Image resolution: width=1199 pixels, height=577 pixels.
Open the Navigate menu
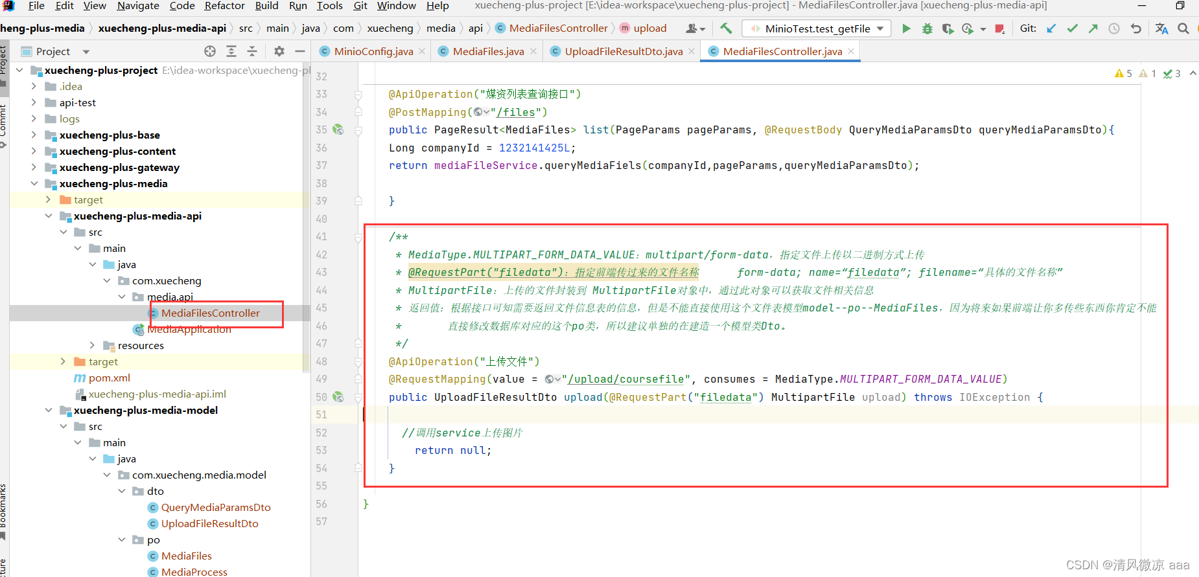pyautogui.click(x=138, y=6)
